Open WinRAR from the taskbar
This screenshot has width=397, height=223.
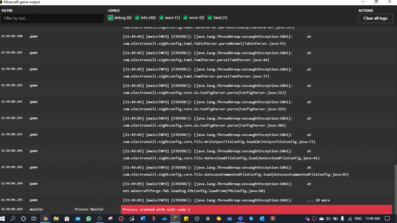(x=273, y=219)
